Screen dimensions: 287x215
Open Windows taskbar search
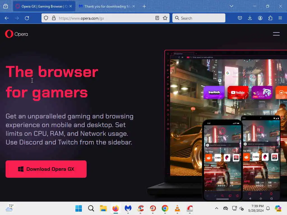coord(91,208)
